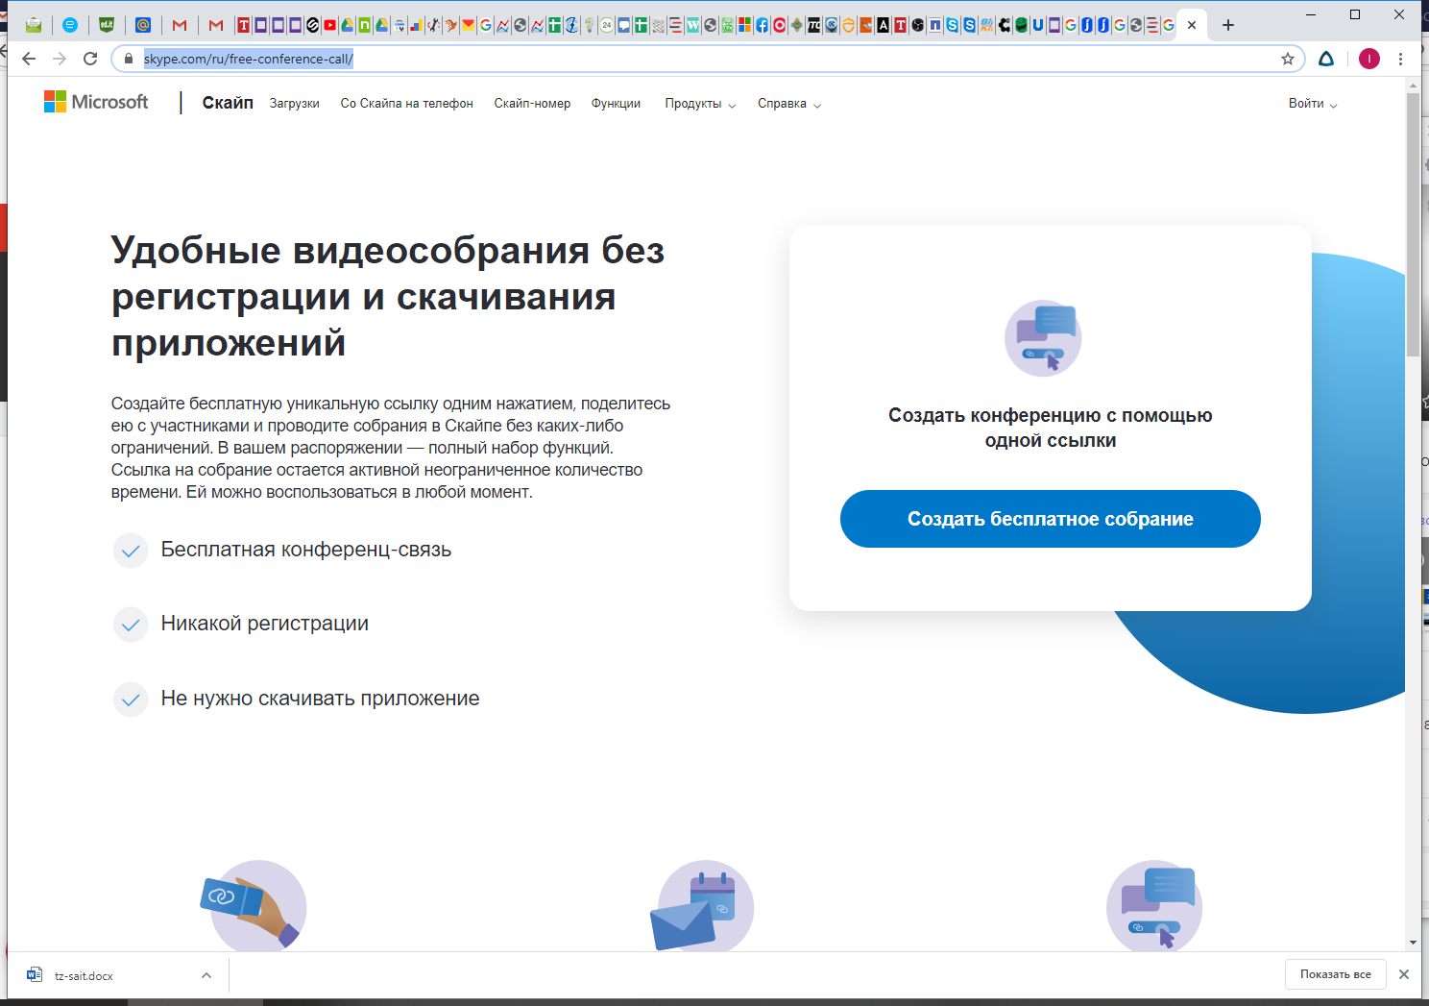Viewport: 1429px width, 1006px height.
Task: Switch to the Microsoft logo tab
Action: click(x=744, y=25)
